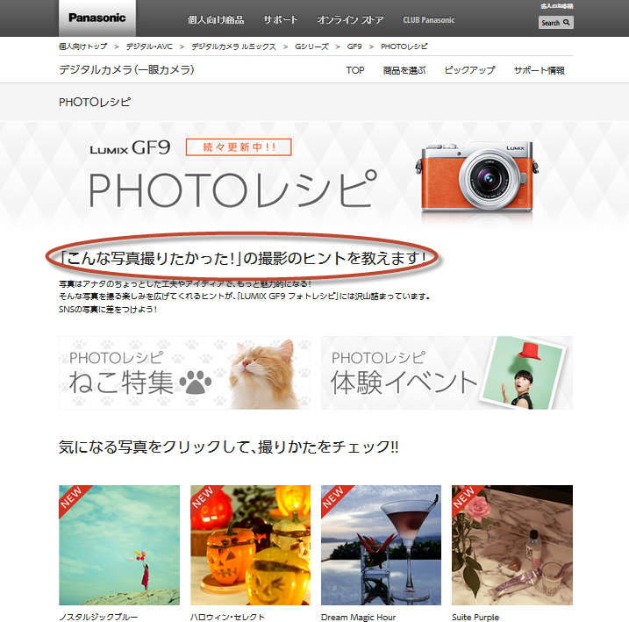Go to GF9 breadcrumb link

[354, 46]
